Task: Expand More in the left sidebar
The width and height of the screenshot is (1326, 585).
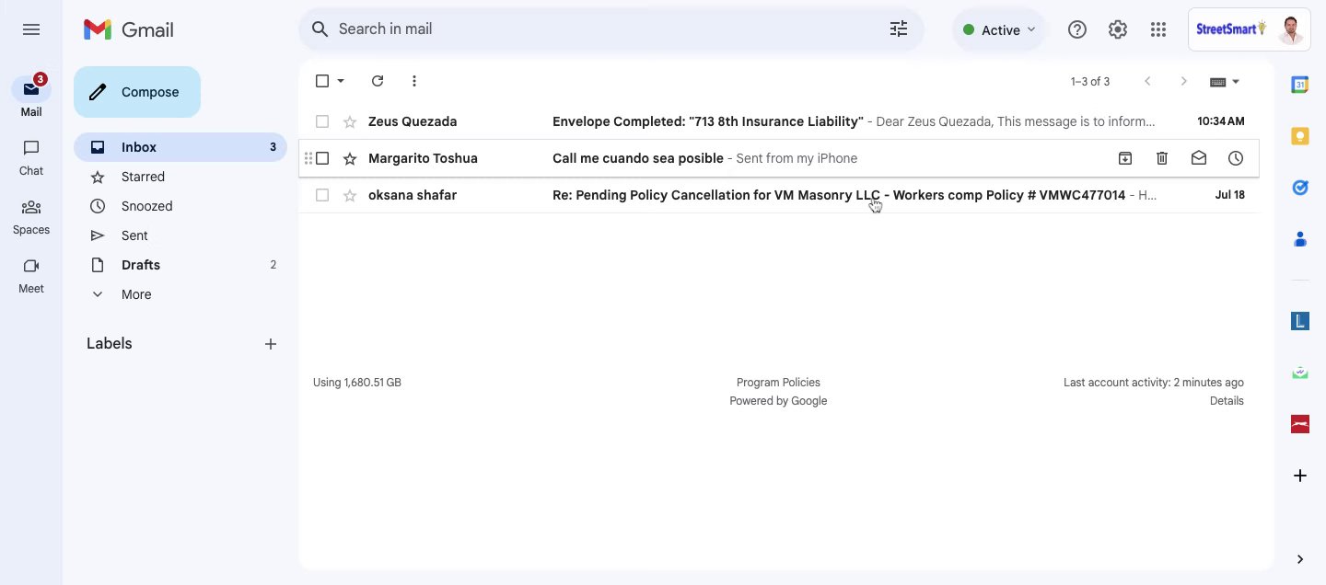Action: pos(136,294)
